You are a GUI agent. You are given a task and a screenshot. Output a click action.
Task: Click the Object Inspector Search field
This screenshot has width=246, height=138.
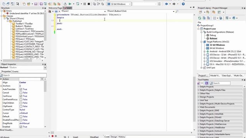click(23, 75)
